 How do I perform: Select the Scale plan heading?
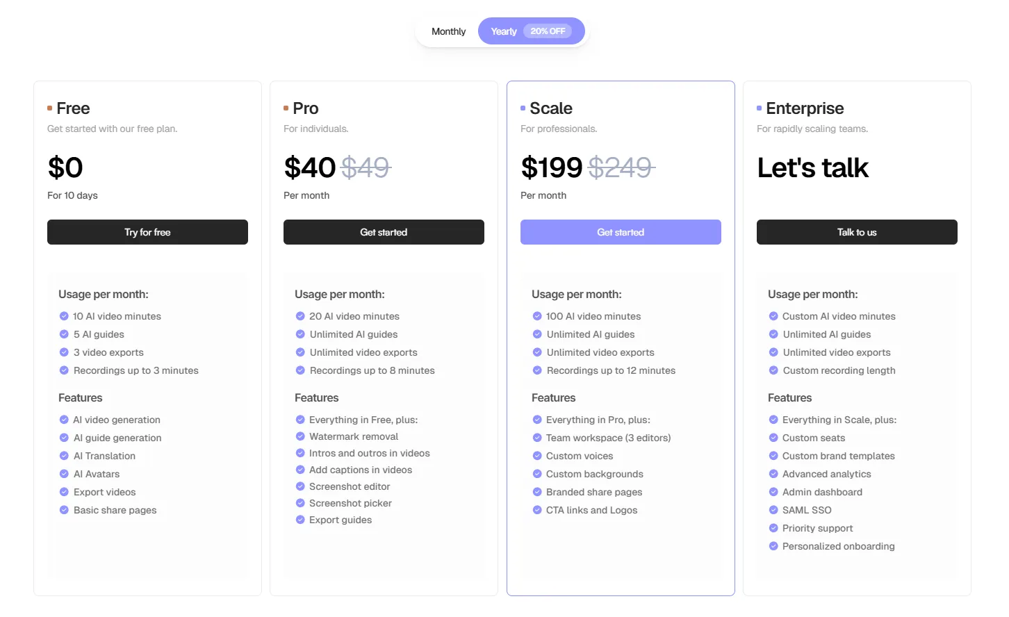pyautogui.click(x=551, y=108)
